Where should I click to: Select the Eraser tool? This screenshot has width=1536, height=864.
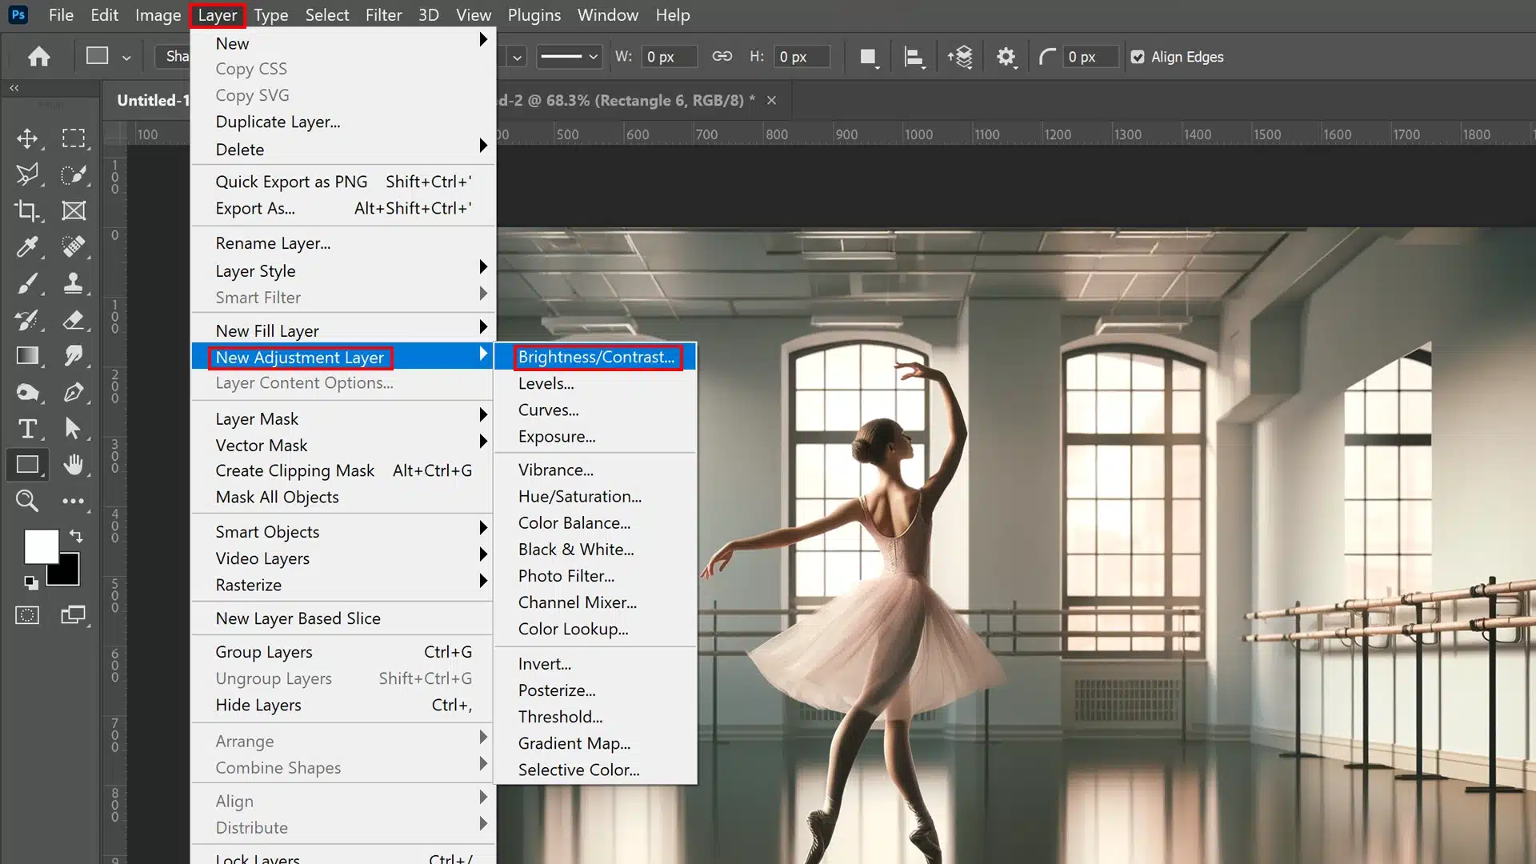[74, 320]
